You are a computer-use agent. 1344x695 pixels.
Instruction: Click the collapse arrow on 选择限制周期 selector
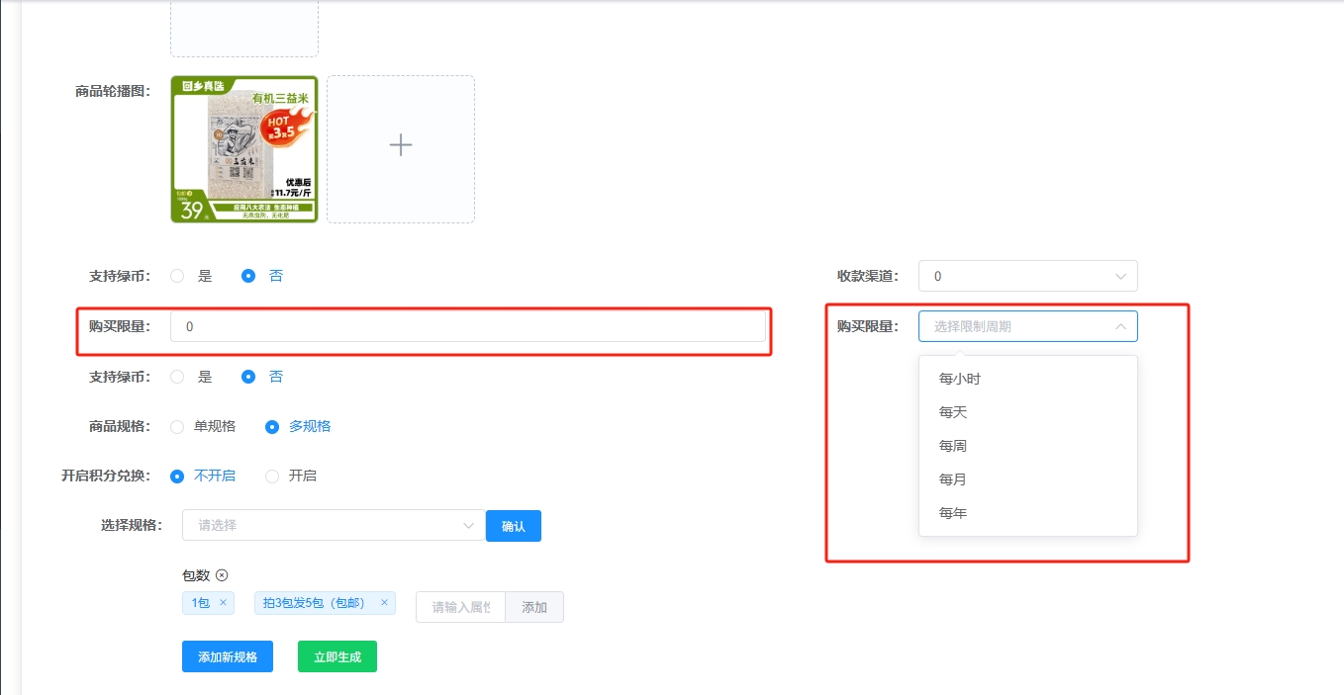tap(1119, 326)
